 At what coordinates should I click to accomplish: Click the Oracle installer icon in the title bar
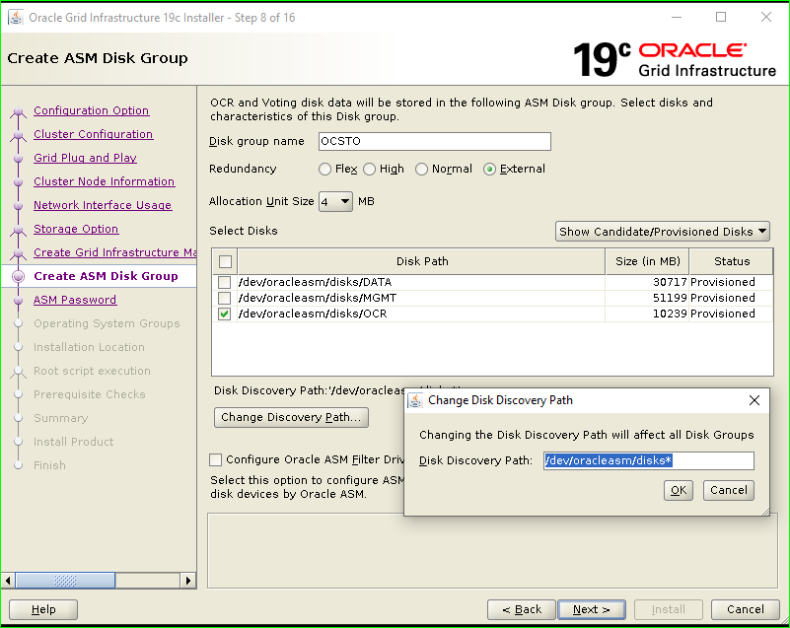click(16, 17)
